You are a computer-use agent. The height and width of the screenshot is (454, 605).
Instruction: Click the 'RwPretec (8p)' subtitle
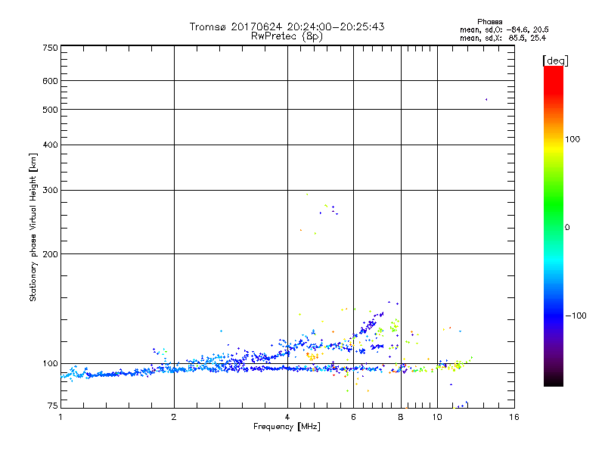coord(287,36)
